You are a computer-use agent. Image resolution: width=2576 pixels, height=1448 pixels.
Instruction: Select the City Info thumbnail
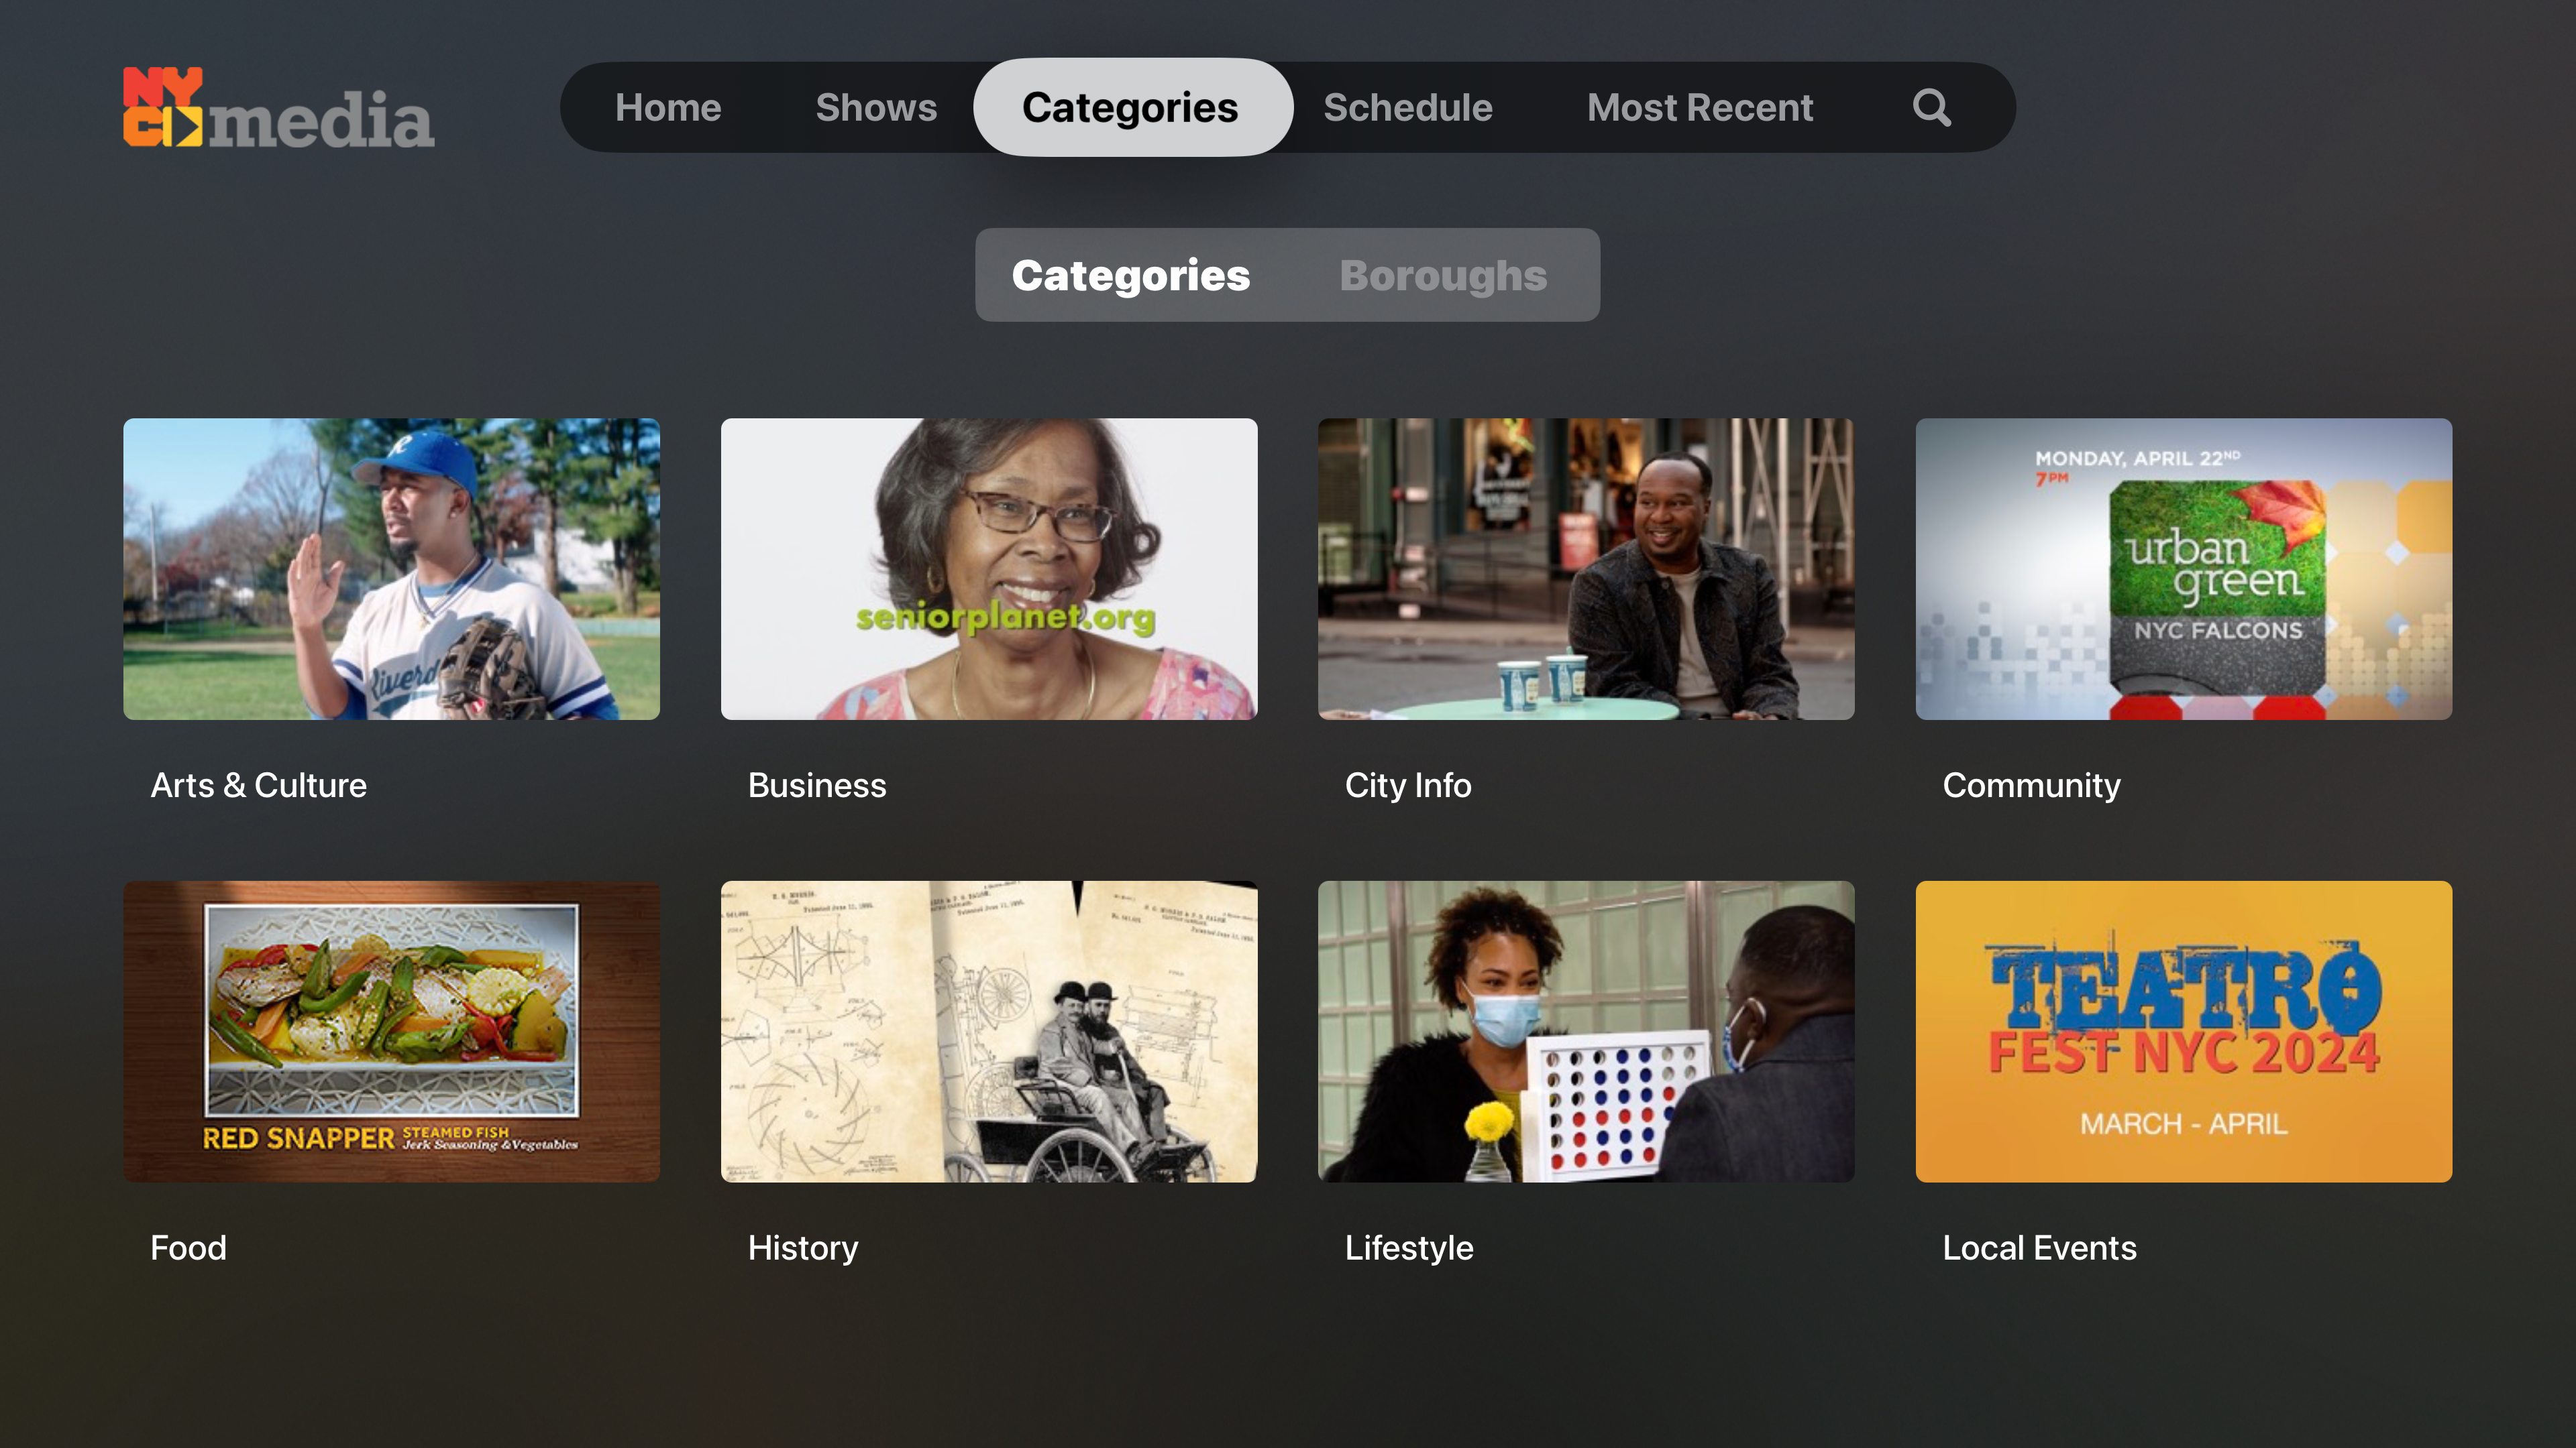[x=1586, y=568]
